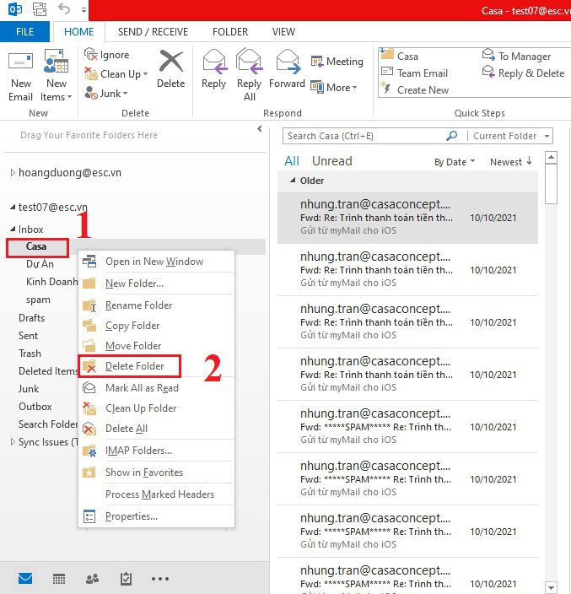Open Customize Quick Access Toolbar dropdown
Image resolution: width=571 pixels, height=594 pixels.
83,10
